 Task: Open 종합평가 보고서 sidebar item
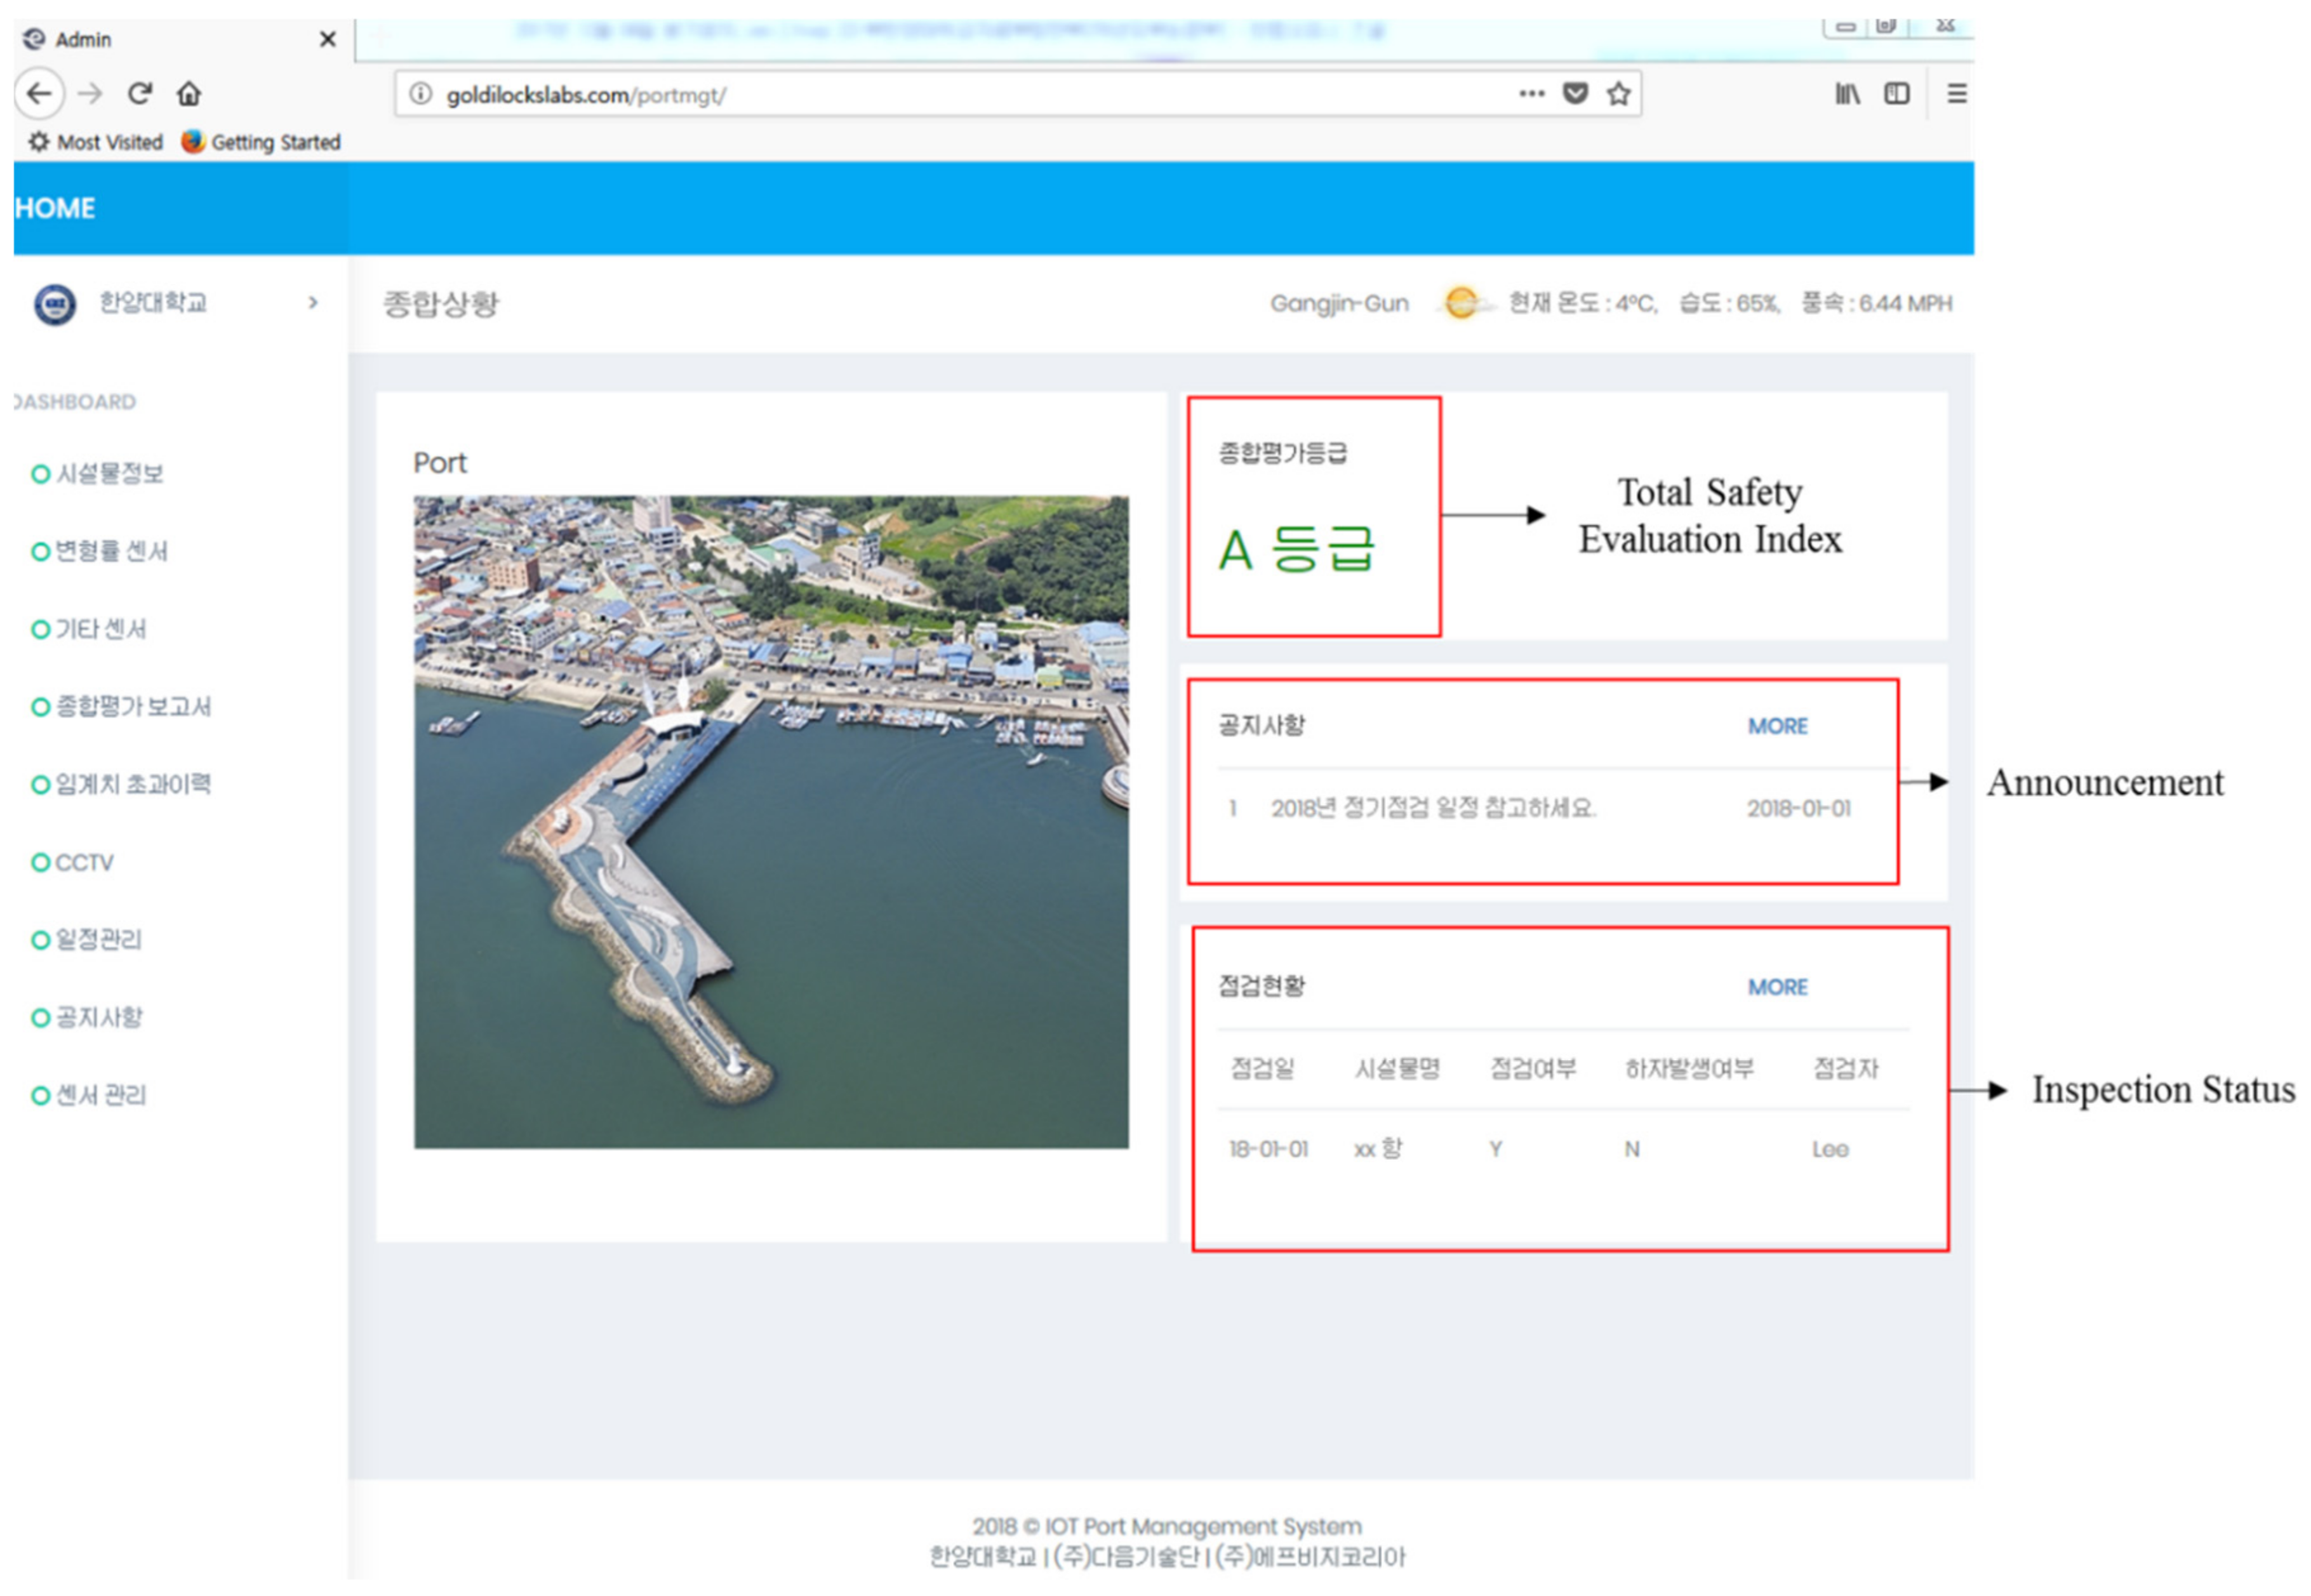[132, 707]
